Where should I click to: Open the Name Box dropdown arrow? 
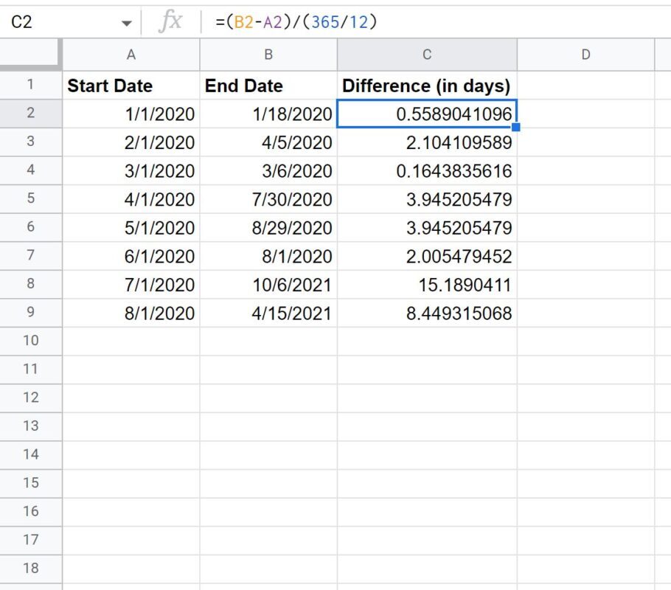pos(126,23)
